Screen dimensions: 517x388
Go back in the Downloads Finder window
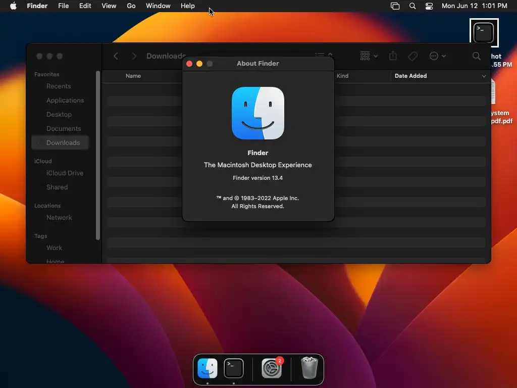pyautogui.click(x=116, y=56)
